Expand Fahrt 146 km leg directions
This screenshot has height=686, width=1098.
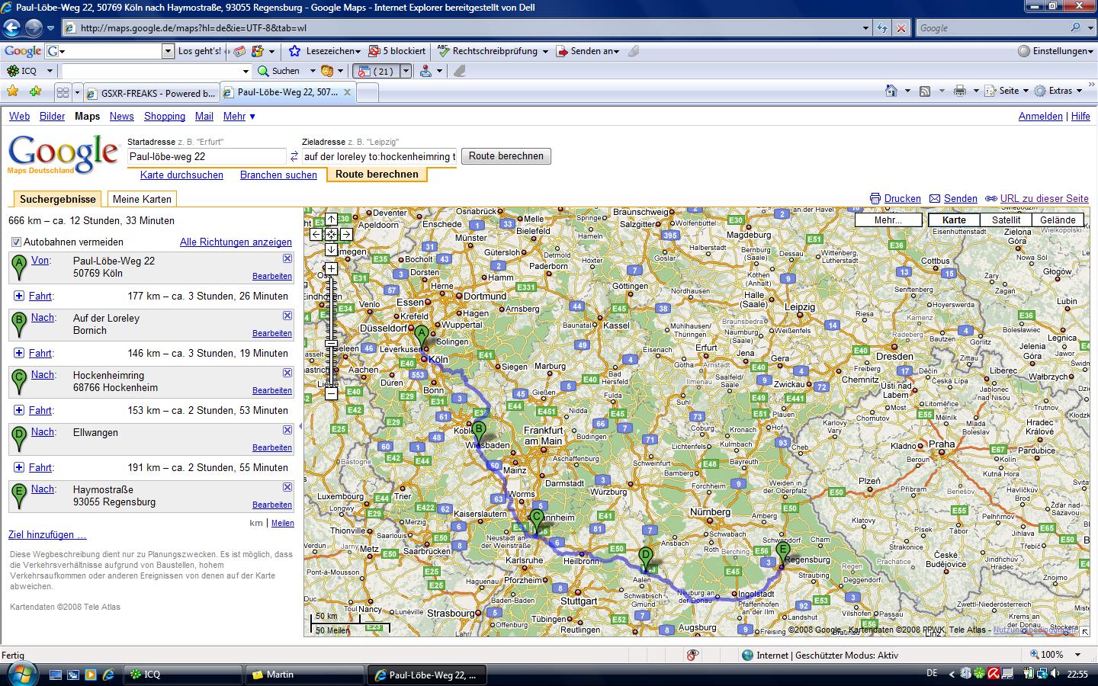[19, 353]
